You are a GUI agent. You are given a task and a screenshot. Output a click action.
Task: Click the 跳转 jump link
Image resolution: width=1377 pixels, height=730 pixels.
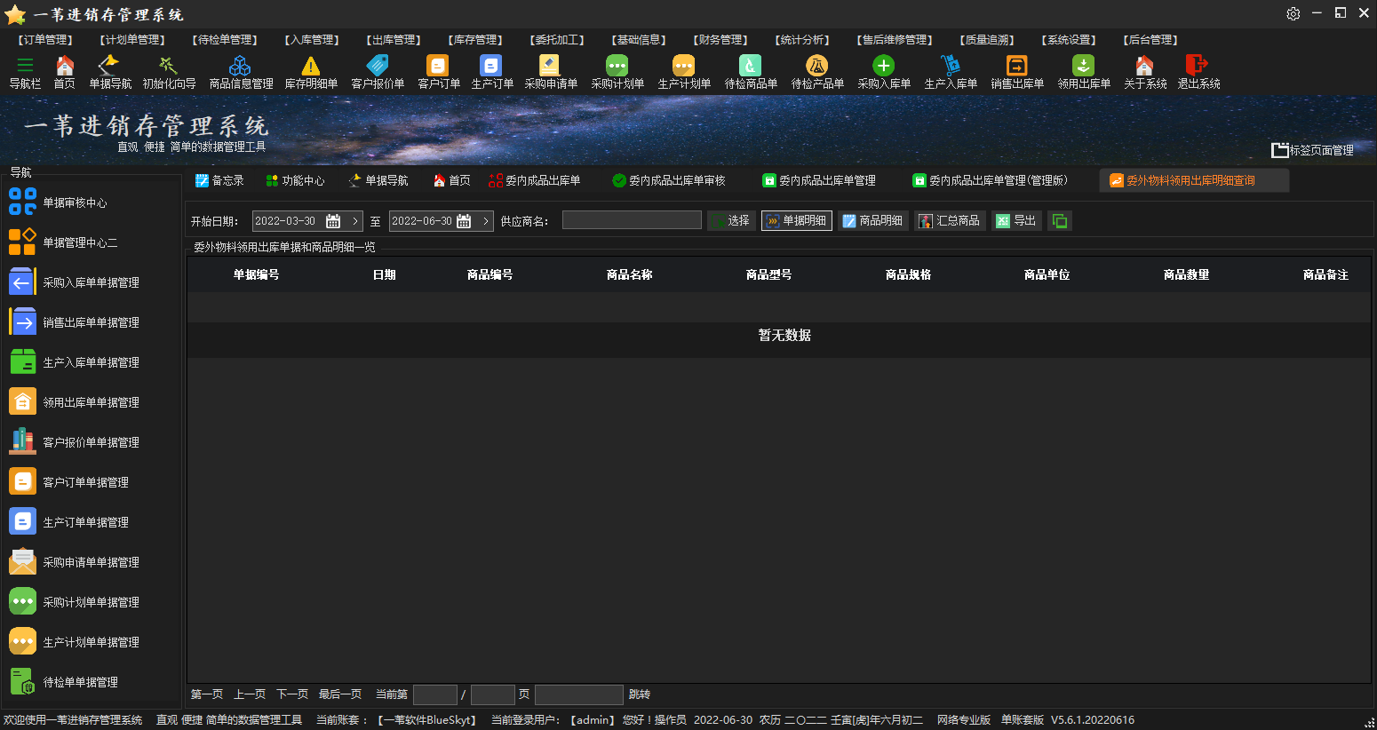tap(640, 694)
